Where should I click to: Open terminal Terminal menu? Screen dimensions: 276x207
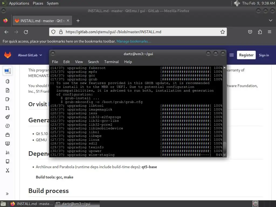(x=111, y=62)
